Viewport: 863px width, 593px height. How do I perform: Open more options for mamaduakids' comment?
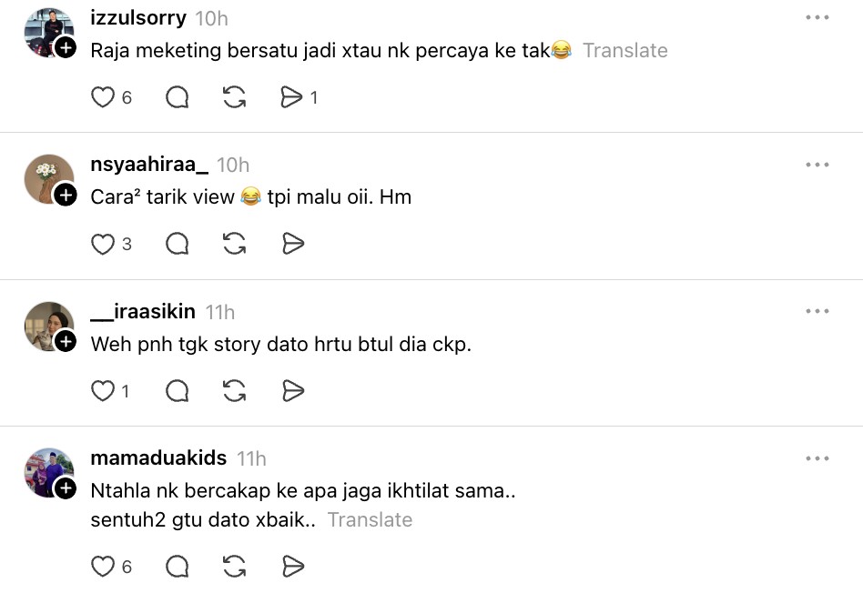tap(817, 458)
